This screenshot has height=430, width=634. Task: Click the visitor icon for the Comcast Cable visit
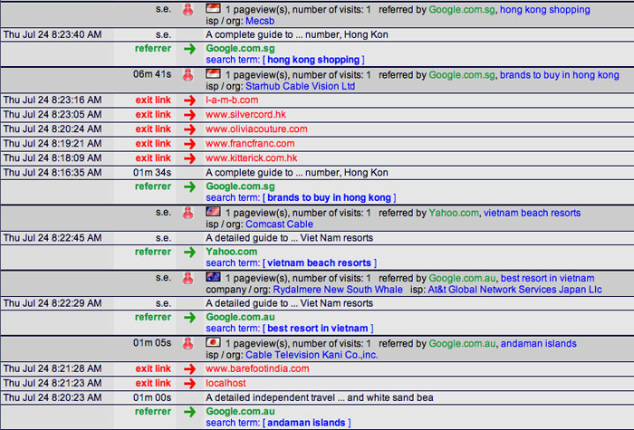pos(189,215)
